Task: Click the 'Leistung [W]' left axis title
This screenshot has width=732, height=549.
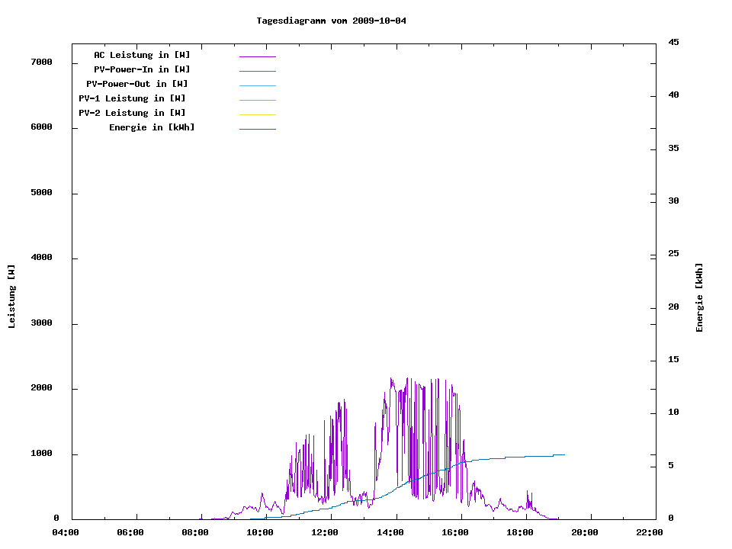Action: pyautogui.click(x=11, y=297)
